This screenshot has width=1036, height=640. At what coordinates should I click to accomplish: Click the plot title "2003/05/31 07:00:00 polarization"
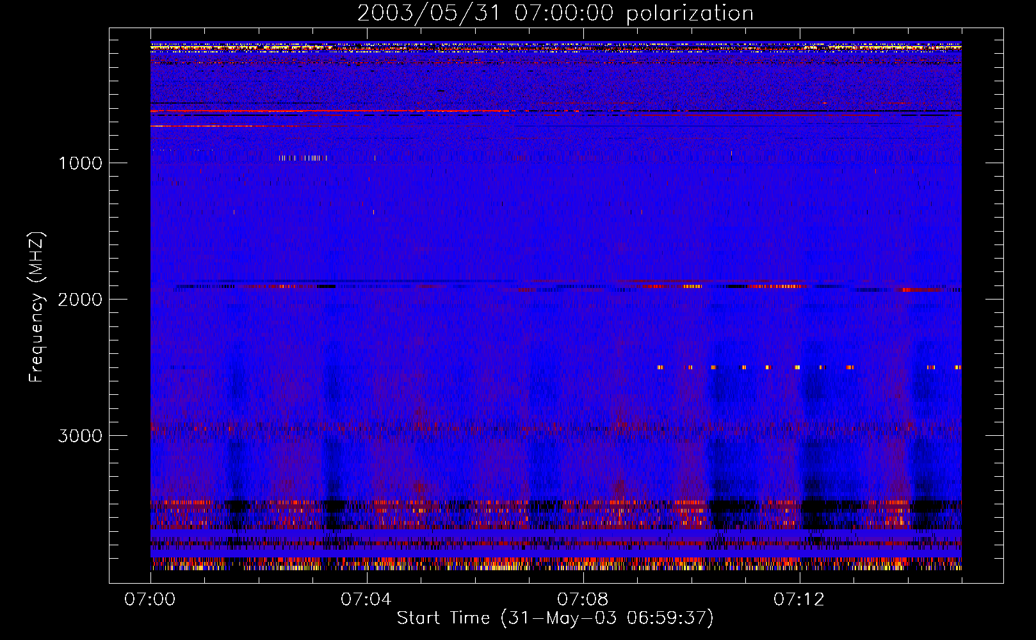555,13
